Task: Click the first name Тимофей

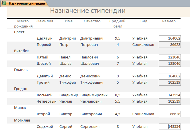Action: [x=68, y=83]
